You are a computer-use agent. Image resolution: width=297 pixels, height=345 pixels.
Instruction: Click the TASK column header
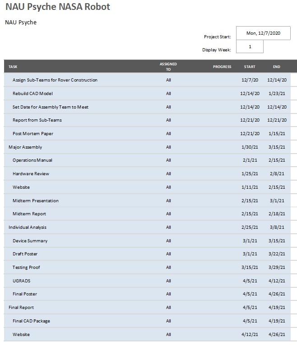point(13,67)
